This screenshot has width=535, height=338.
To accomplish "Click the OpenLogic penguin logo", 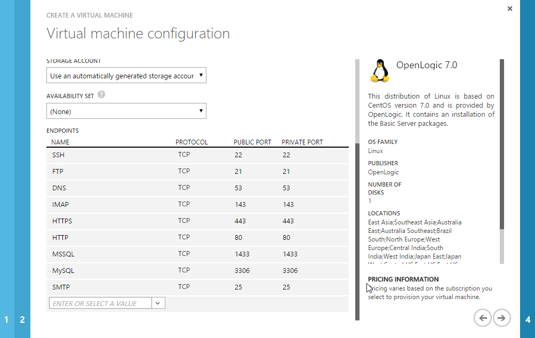I will (379, 70).
